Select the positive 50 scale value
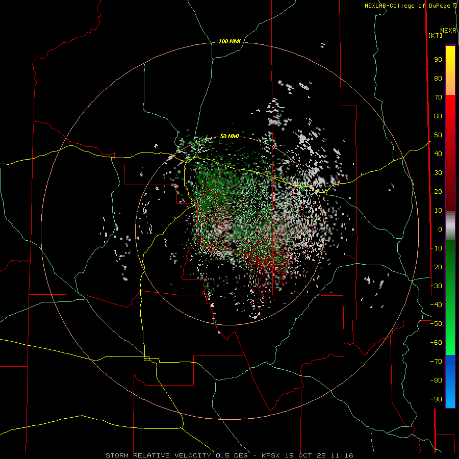The width and height of the screenshot is (459, 459). coord(438,135)
